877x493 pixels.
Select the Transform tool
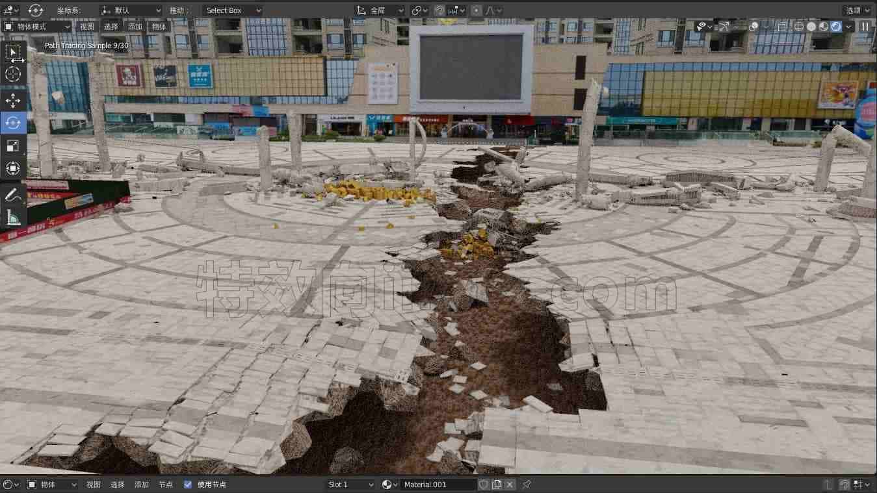[x=13, y=168]
